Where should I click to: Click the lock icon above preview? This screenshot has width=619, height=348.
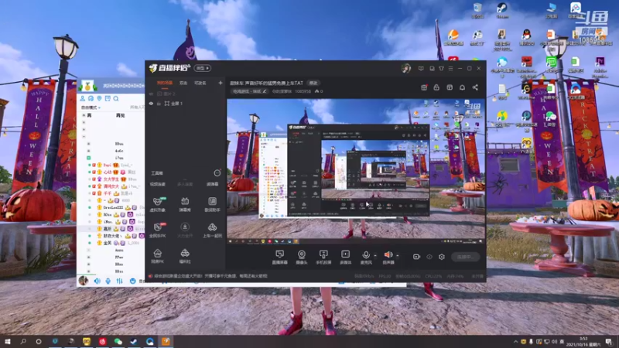coord(436,87)
